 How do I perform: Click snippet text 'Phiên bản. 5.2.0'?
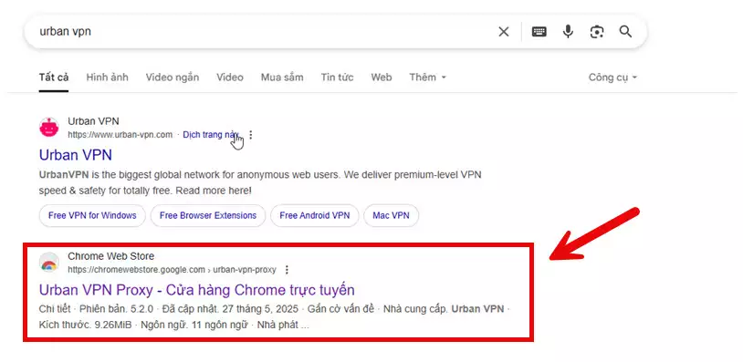coord(115,309)
